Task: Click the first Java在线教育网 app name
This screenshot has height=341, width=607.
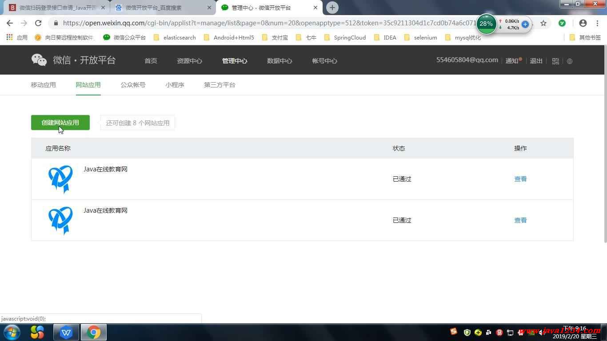Action: point(105,169)
